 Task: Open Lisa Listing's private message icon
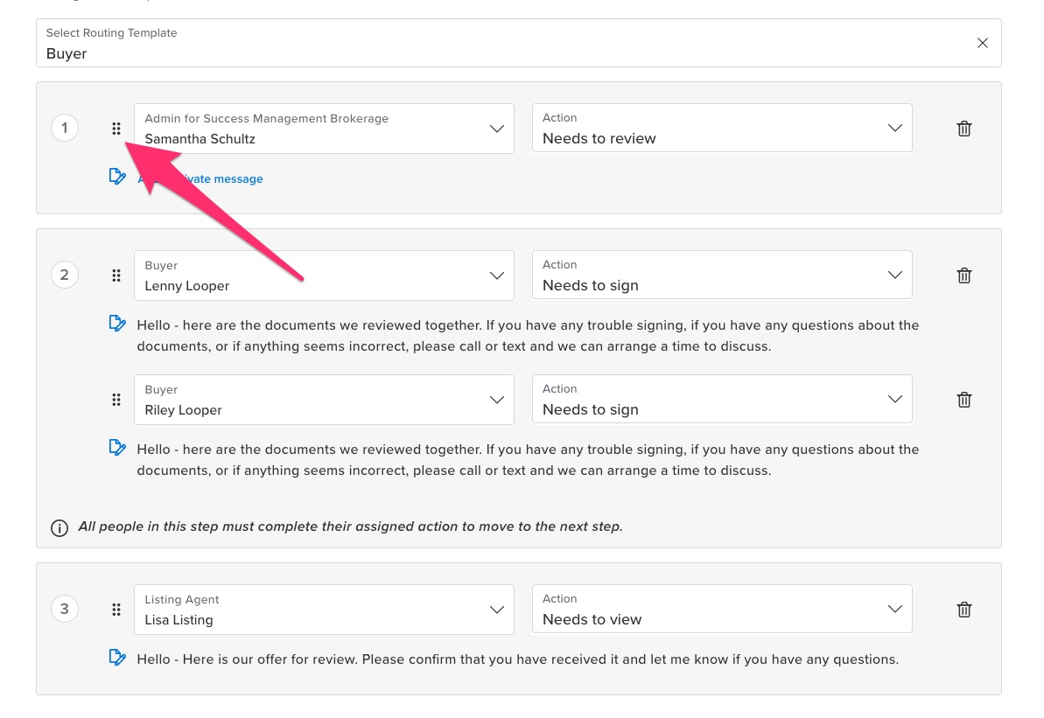[118, 657]
